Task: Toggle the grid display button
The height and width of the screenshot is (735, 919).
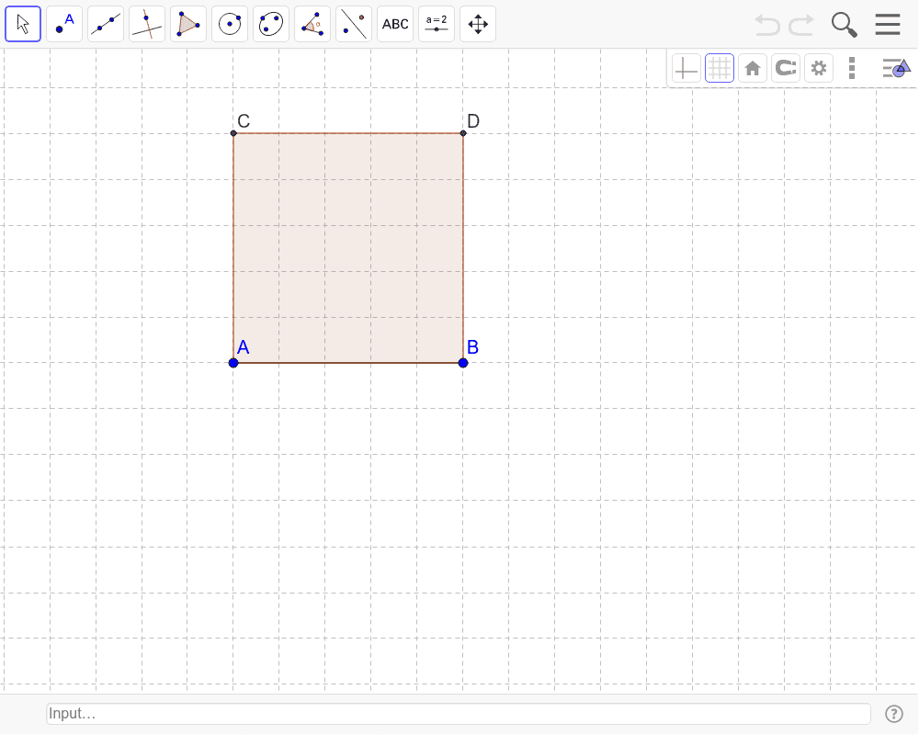Action: (720, 69)
